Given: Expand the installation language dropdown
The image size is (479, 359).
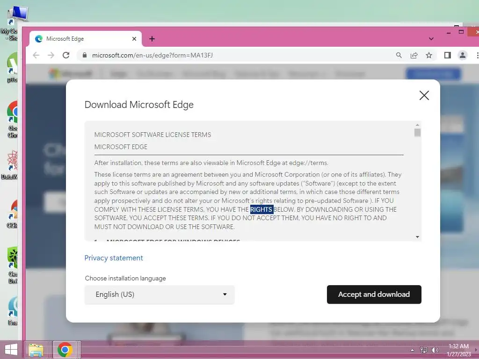Looking at the screenshot, I should (160, 294).
